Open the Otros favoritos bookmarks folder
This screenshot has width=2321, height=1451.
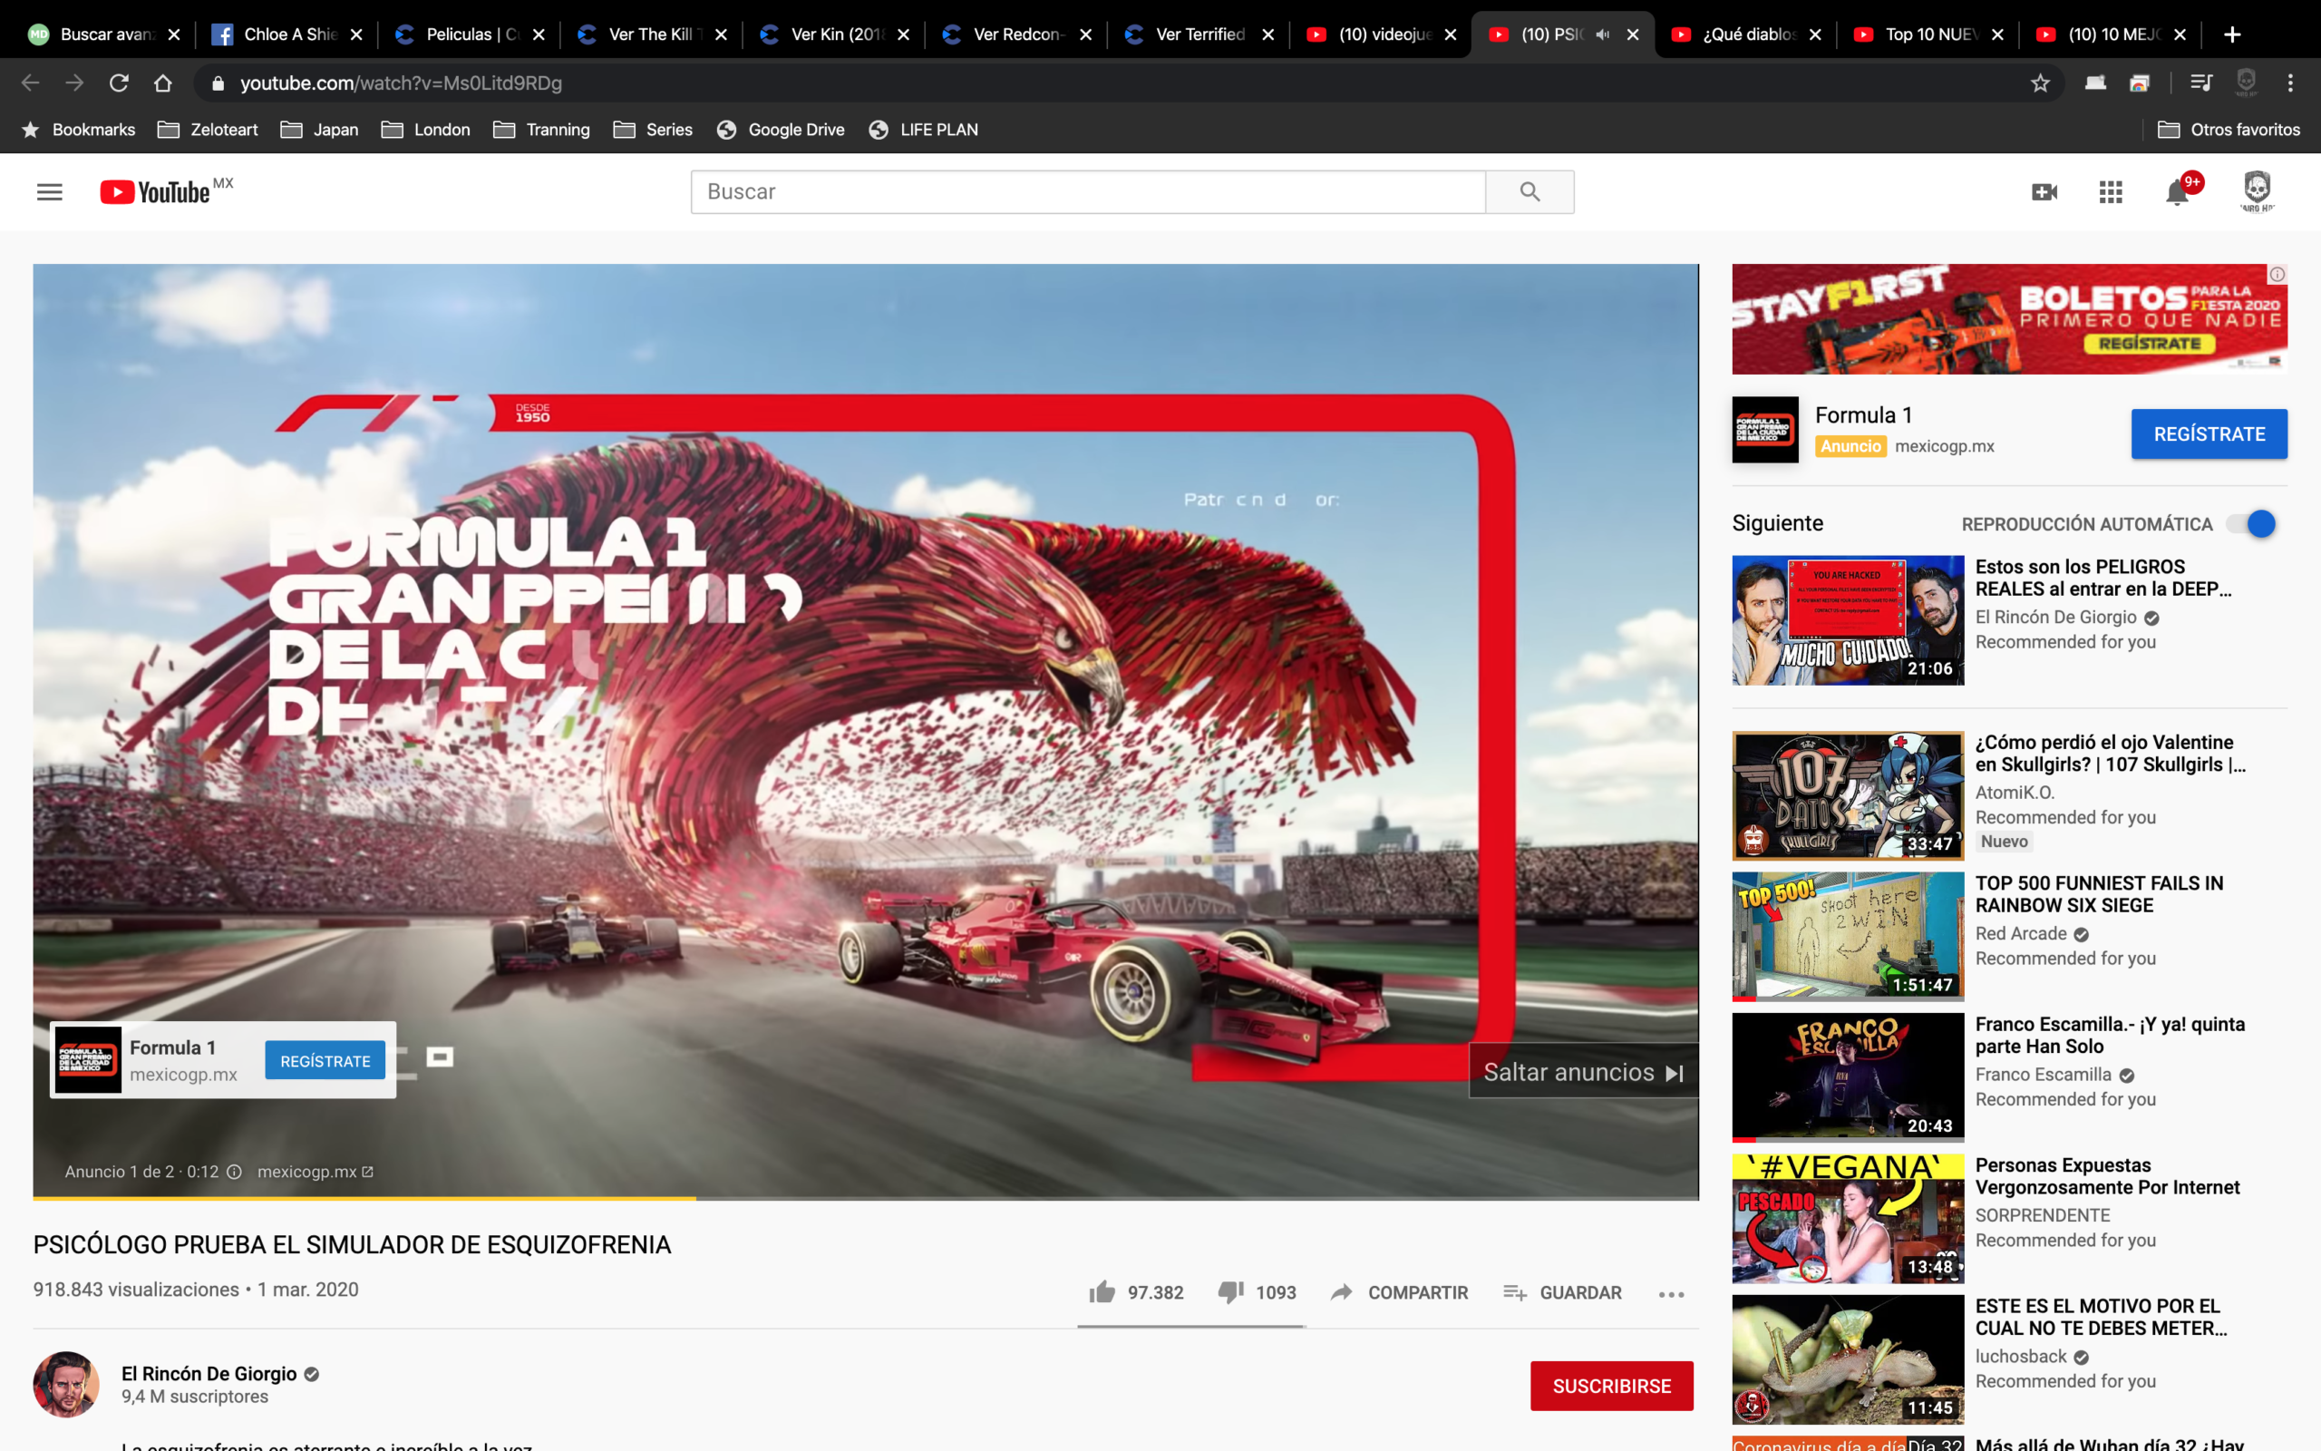click(2228, 130)
